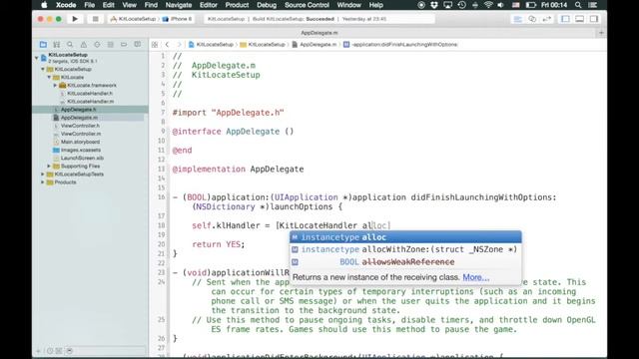
Task: Collapse the KitLocateSetup group folder
Action: pos(43,69)
